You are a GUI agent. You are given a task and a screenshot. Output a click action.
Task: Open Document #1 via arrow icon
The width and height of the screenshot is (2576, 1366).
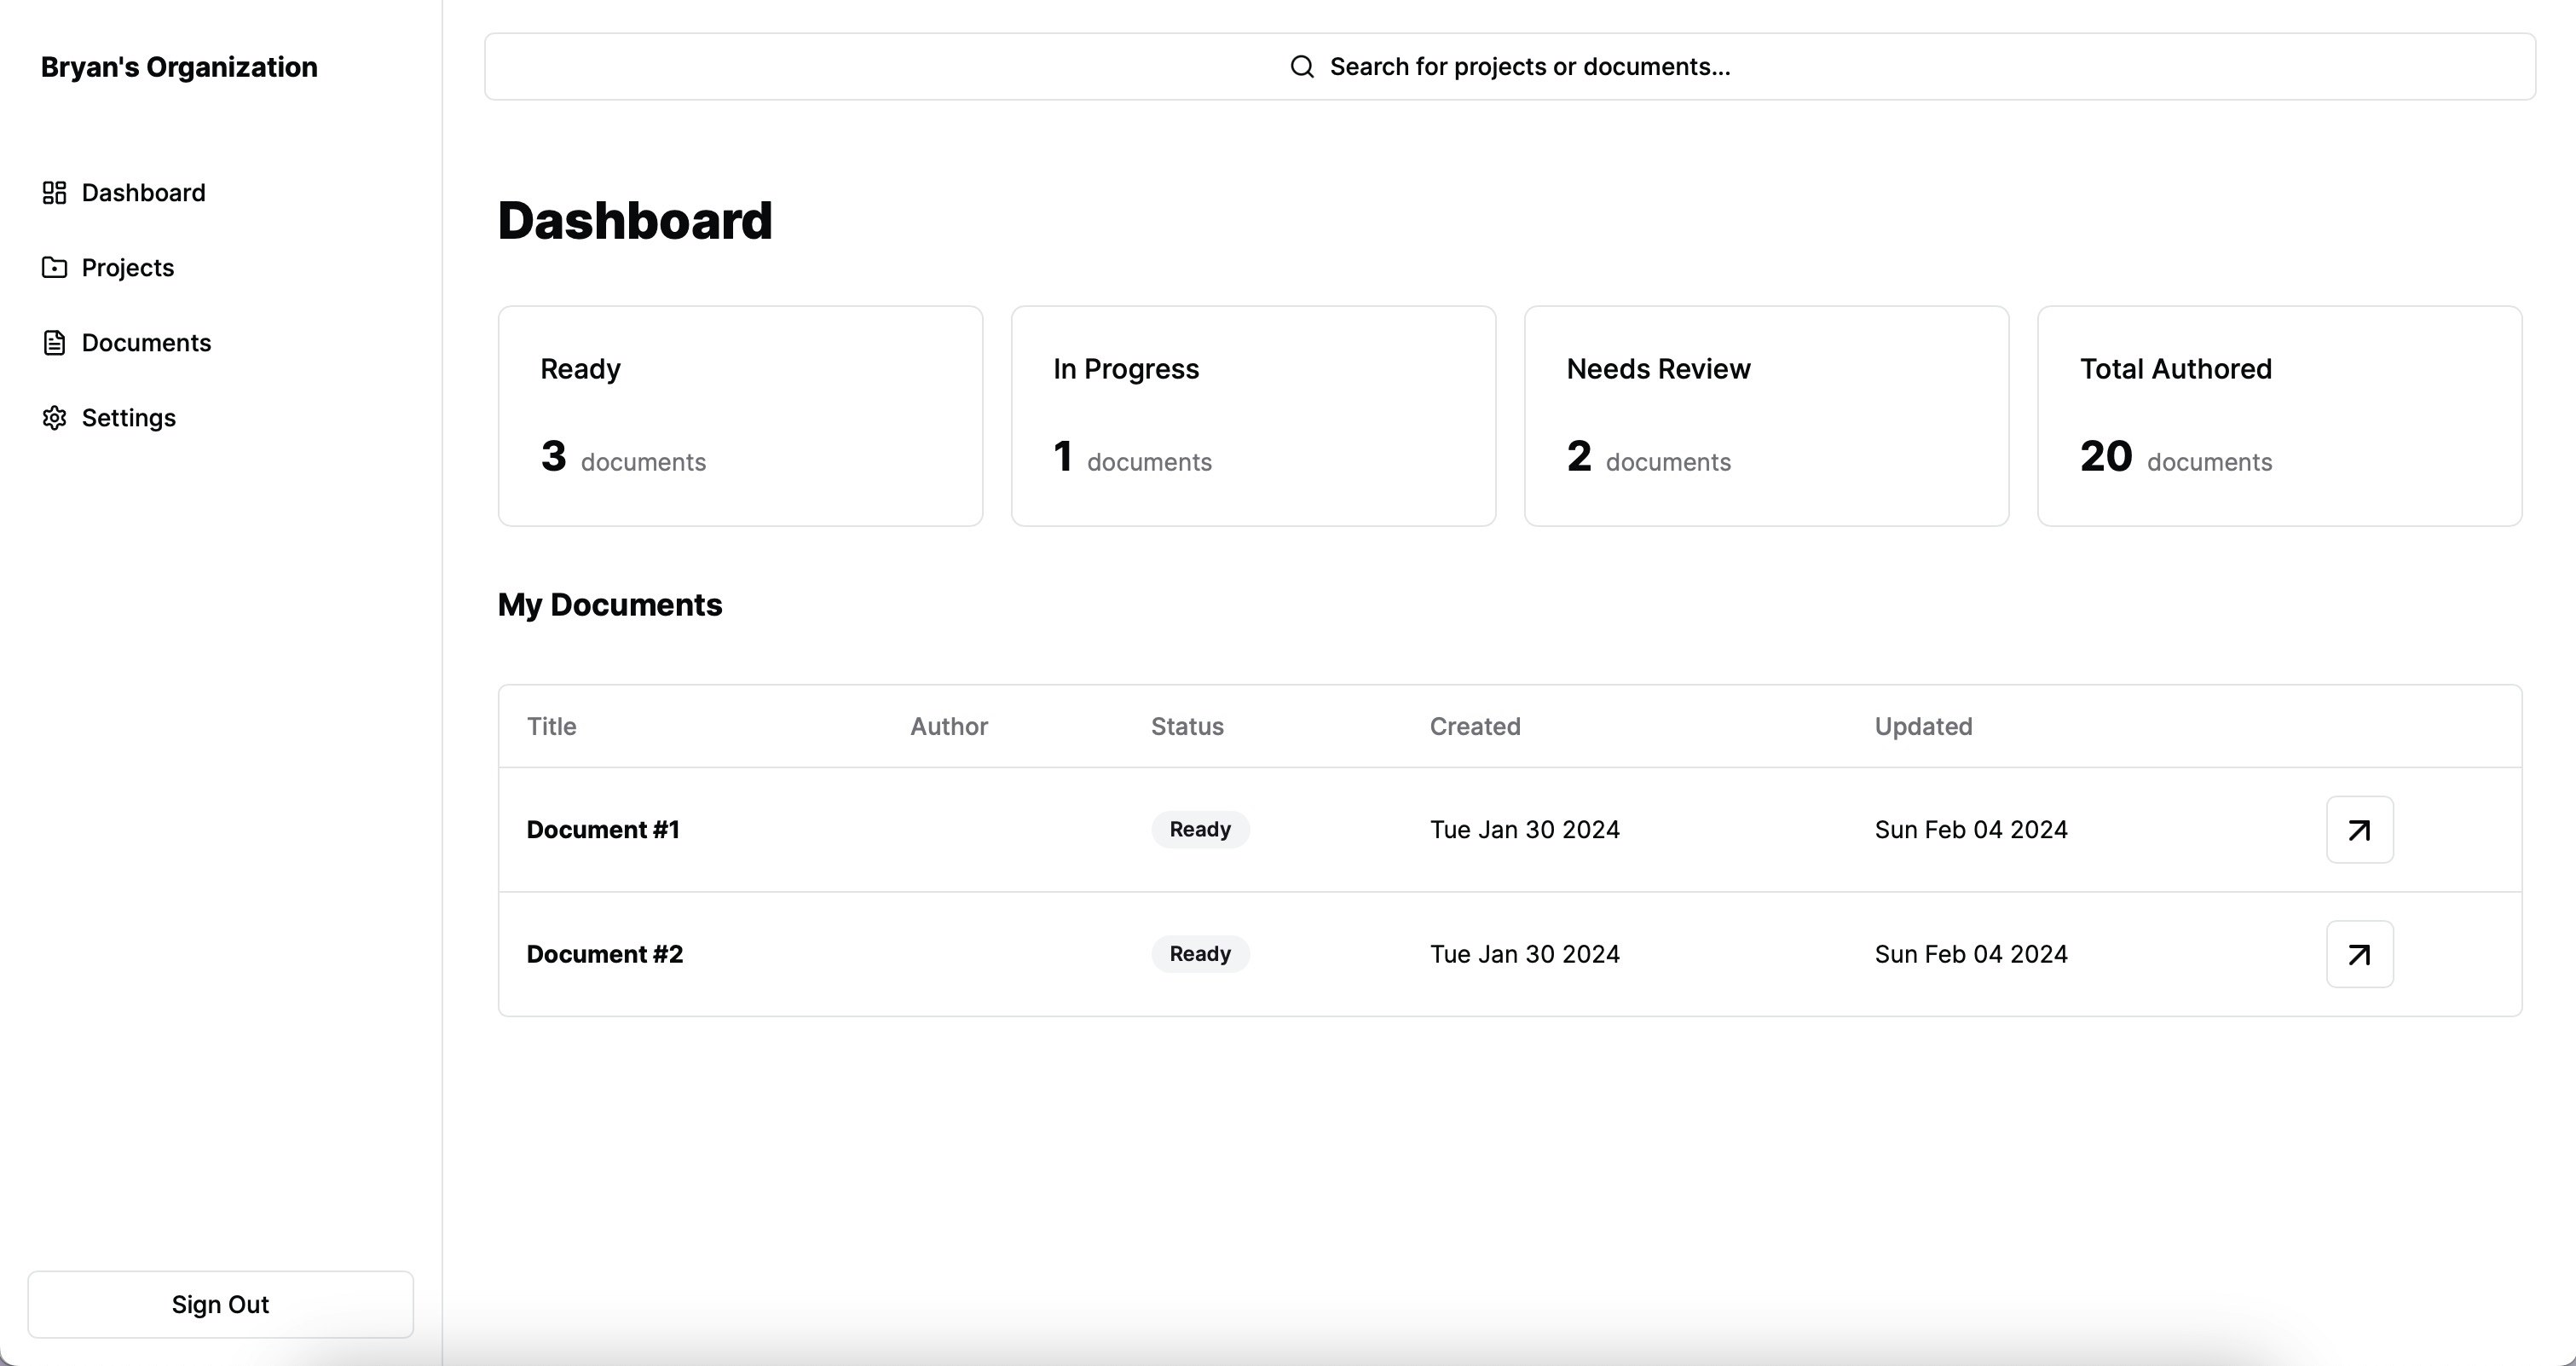point(2359,830)
